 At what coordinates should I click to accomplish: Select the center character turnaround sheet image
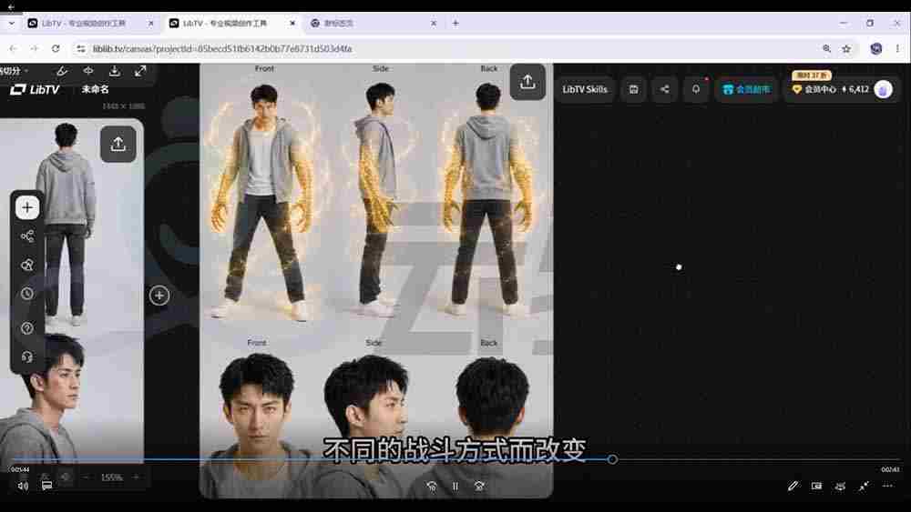click(376, 281)
